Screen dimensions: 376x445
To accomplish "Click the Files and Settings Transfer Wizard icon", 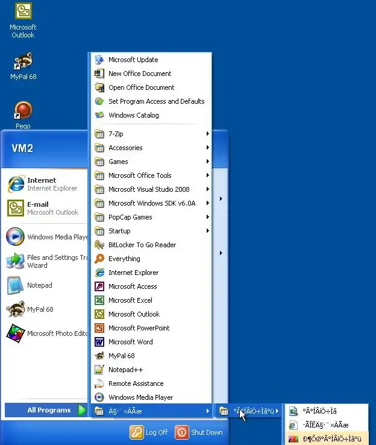I will [x=15, y=261].
